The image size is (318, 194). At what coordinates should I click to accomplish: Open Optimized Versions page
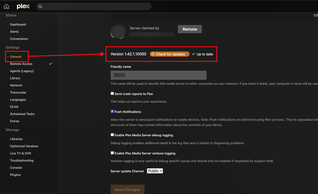(24, 146)
